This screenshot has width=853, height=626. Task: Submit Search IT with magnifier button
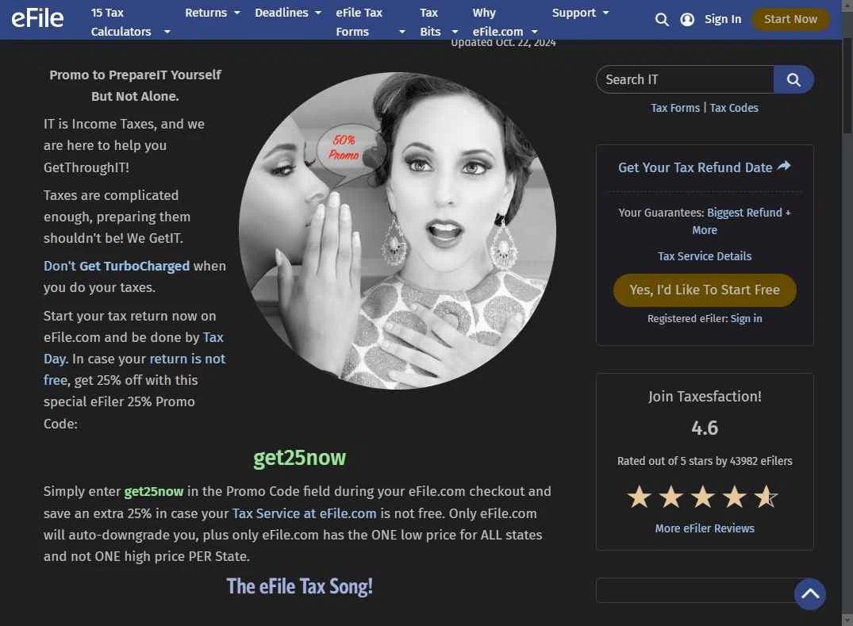click(x=793, y=79)
